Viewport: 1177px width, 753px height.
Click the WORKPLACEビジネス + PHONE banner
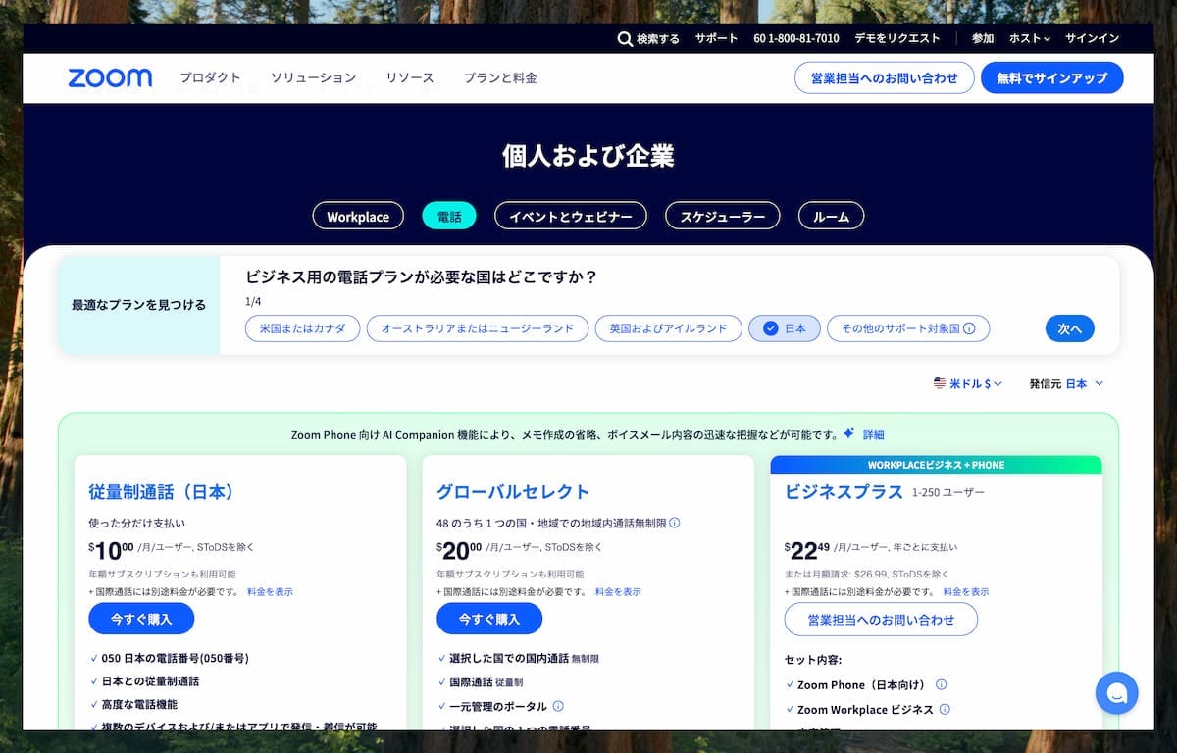[x=936, y=465]
